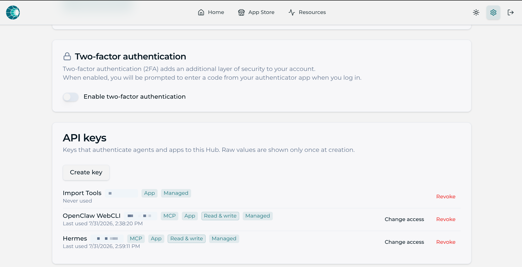Select the Hermes key name

point(75,239)
